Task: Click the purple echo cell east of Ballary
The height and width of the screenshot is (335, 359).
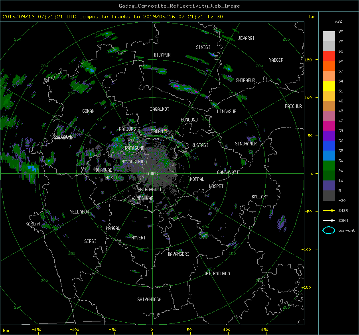Action: point(282,223)
